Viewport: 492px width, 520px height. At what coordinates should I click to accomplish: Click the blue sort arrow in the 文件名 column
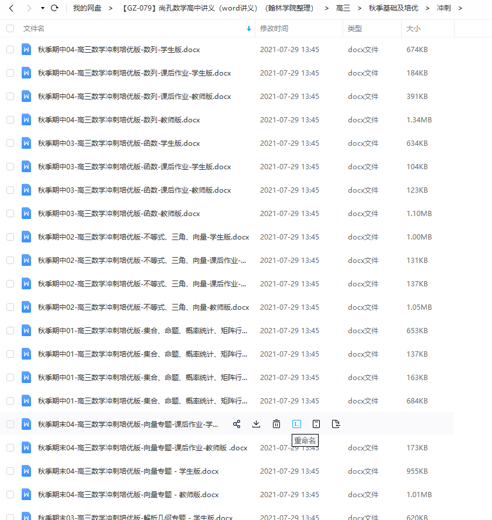249,28
